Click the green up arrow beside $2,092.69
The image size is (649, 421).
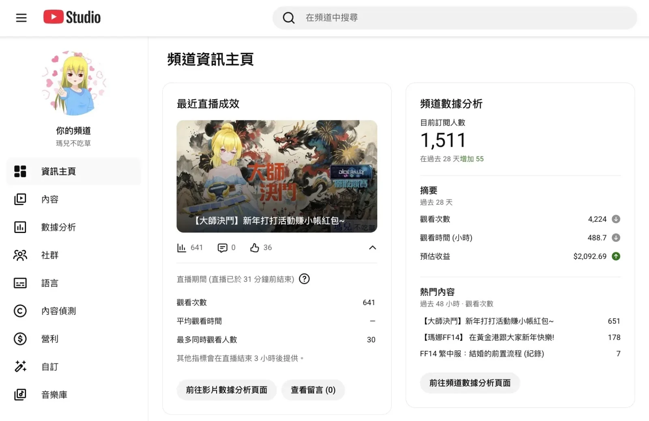click(616, 256)
